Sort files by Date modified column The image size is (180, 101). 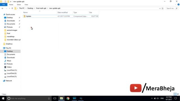click(62, 12)
